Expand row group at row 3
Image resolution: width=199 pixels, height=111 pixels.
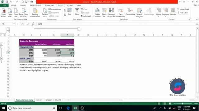2,44
